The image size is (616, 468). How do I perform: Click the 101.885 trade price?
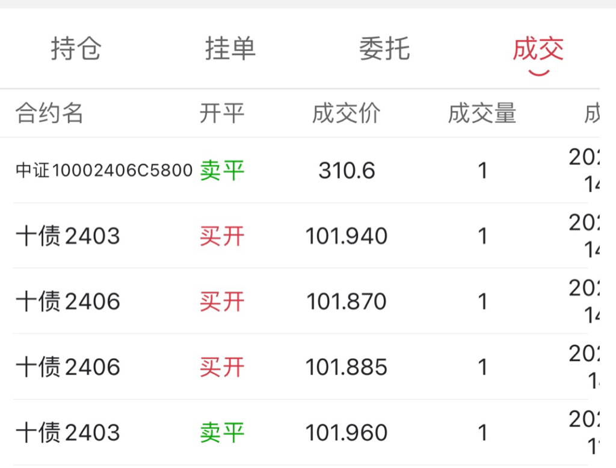click(x=346, y=367)
